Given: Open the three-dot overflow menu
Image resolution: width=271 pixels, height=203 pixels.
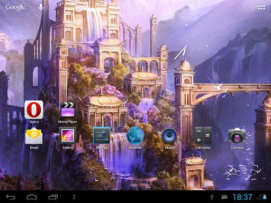Looking at the screenshot, I should 74,197.
